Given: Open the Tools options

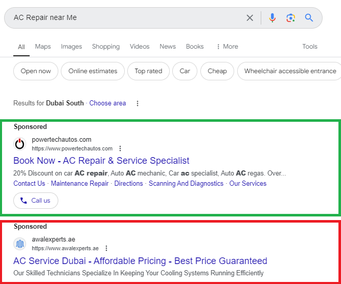Looking at the screenshot, I should [310, 47].
